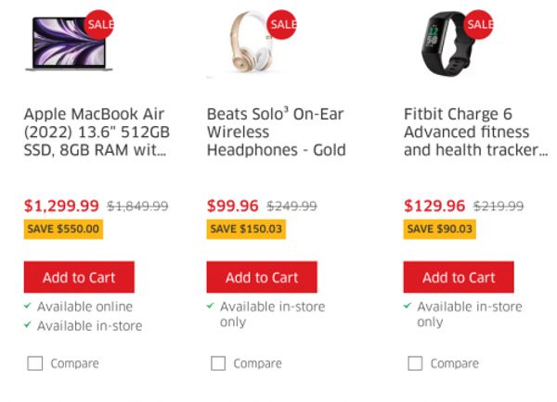
Task: Enable Compare for Beats Solo headphones
Action: point(218,363)
